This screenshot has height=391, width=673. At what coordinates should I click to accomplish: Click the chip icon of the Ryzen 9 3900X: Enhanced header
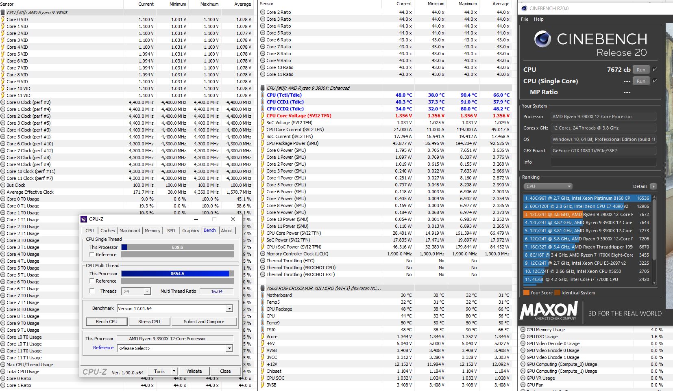(263, 88)
